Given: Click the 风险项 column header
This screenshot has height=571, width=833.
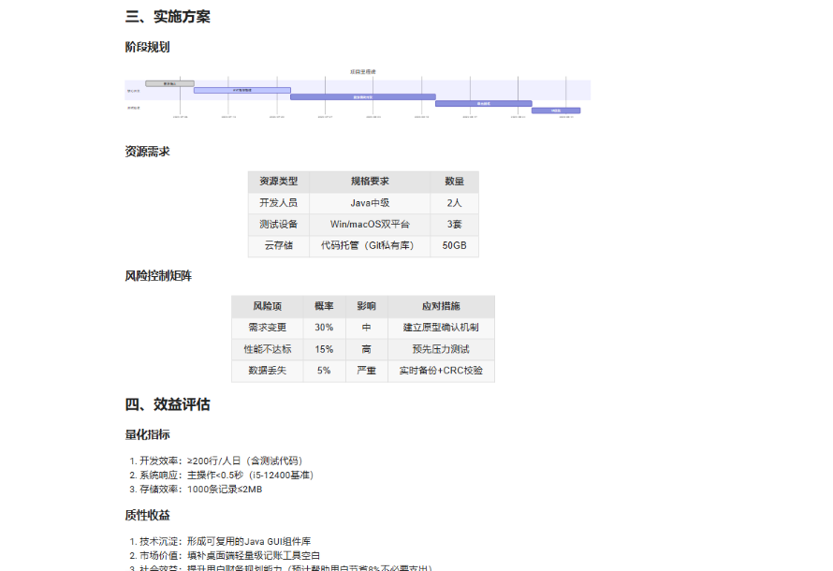Looking at the screenshot, I should pyautogui.click(x=268, y=306).
